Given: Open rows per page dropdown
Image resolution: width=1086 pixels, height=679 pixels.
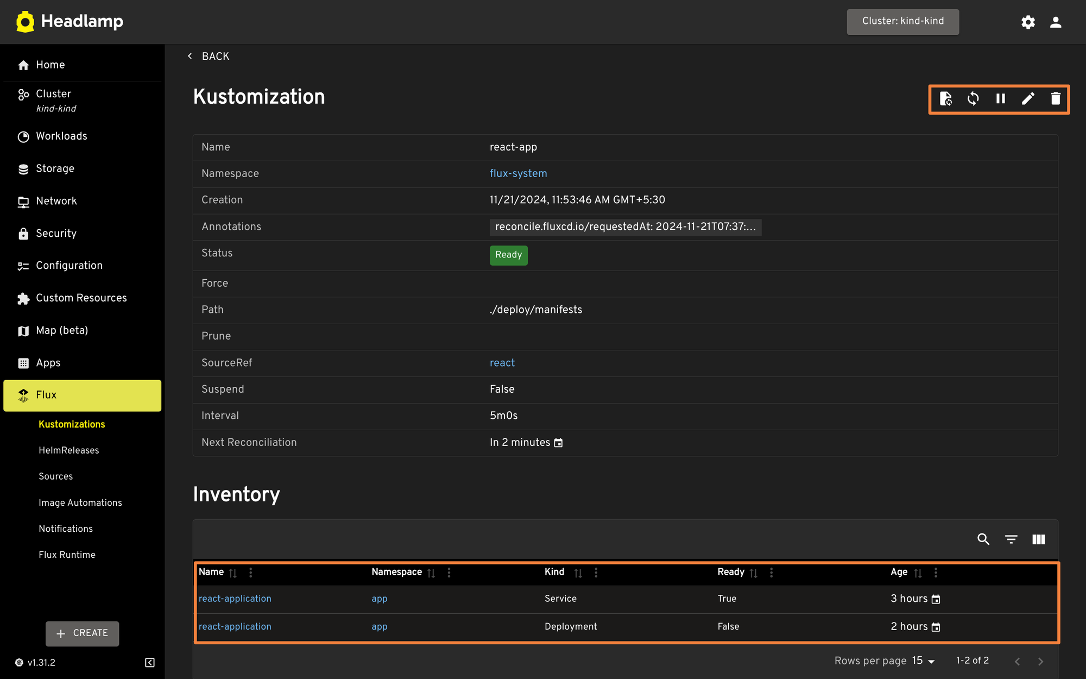Looking at the screenshot, I should point(924,661).
